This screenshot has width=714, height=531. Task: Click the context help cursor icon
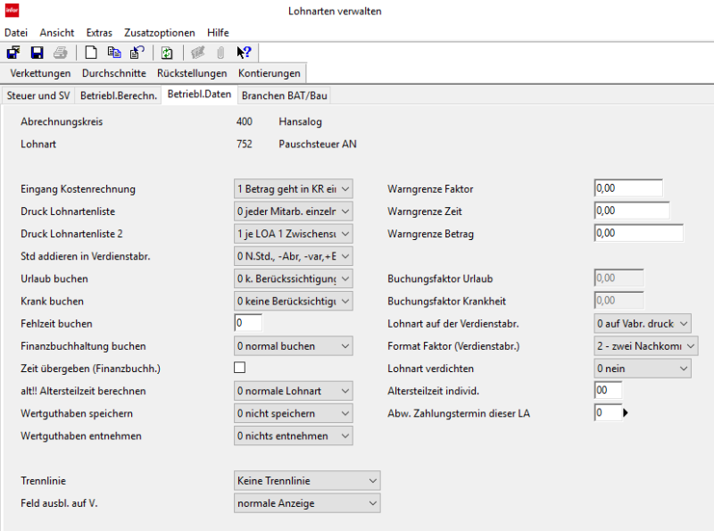tap(244, 53)
